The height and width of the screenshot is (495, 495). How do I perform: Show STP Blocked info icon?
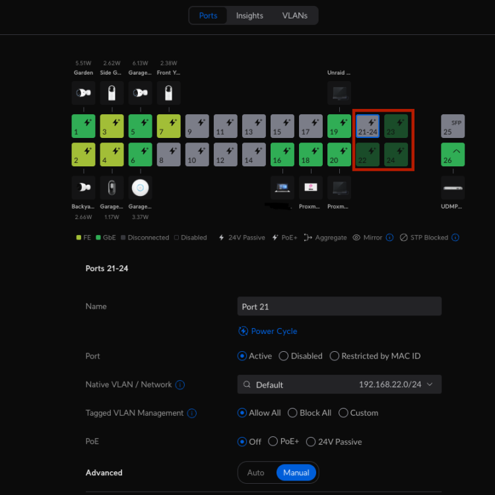(x=455, y=238)
